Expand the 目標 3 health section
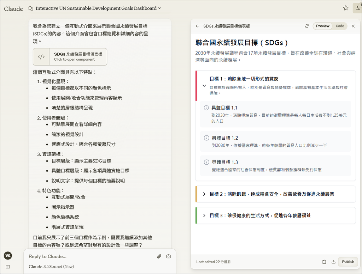 (204, 215)
